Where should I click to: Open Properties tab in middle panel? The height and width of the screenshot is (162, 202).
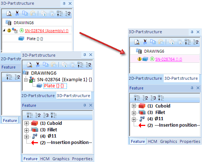pyautogui.click(x=82, y=159)
